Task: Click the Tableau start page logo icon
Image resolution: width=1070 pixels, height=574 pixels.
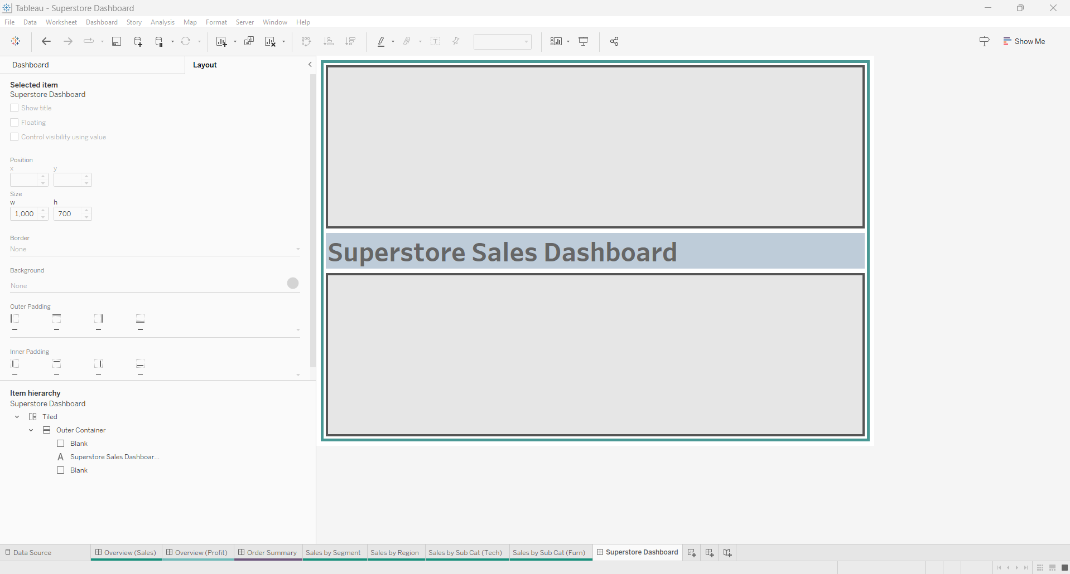Action: coord(16,41)
